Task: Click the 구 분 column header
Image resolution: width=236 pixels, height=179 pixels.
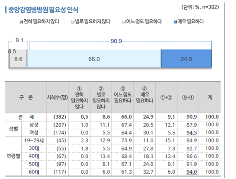Action: coord(26,98)
